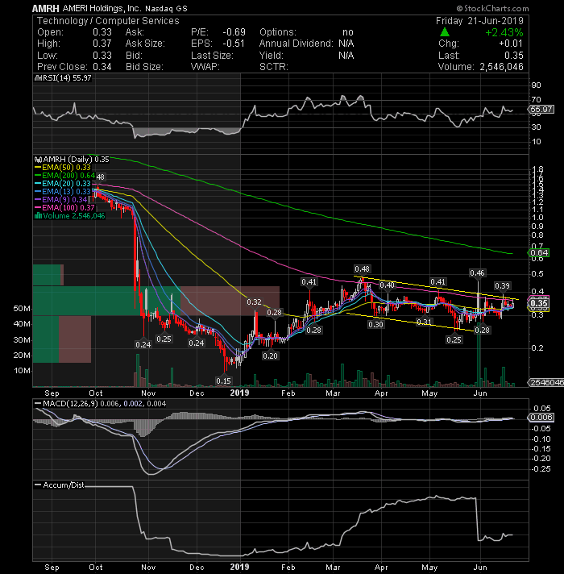This screenshot has width=564, height=574.
Task: Click the RSI(14) 55.97 indicator title
Action: pyautogui.click(x=65, y=78)
